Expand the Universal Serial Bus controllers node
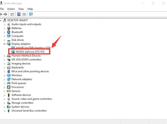 4,111
